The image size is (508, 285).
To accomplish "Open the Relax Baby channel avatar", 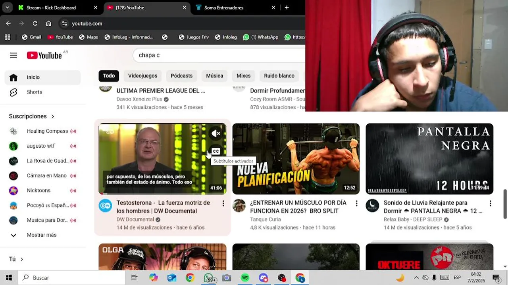I will point(372,205).
